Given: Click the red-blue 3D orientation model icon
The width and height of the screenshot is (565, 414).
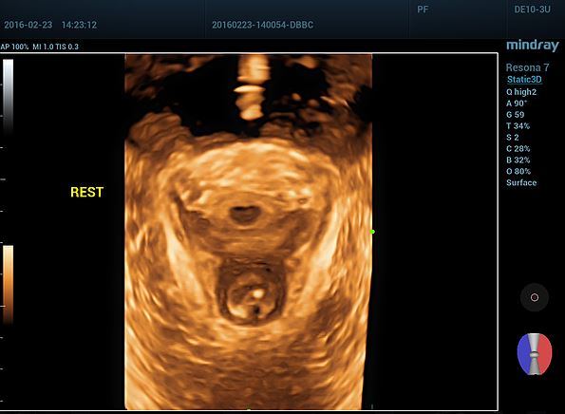Looking at the screenshot, I should (535, 354).
